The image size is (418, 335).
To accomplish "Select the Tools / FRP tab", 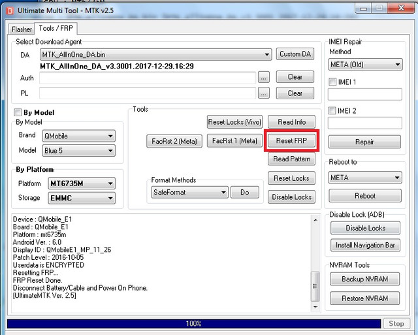I will coord(56,28).
